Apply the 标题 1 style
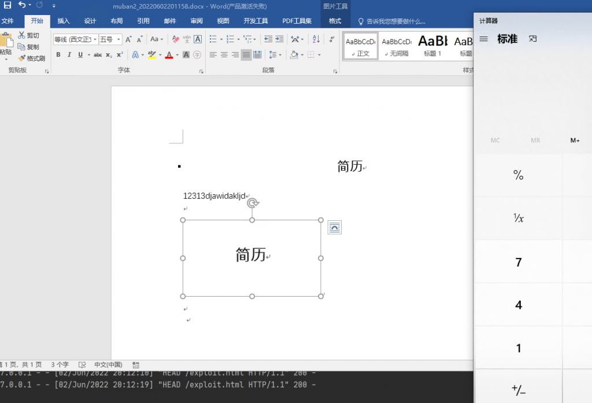This screenshot has height=403, width=592. point(432,46)
